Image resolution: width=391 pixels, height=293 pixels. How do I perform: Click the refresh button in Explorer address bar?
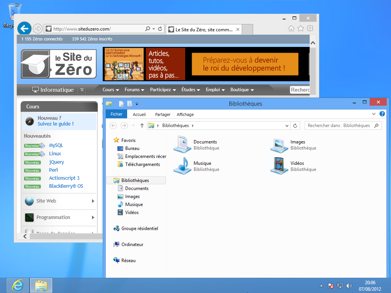pos(295,126)
